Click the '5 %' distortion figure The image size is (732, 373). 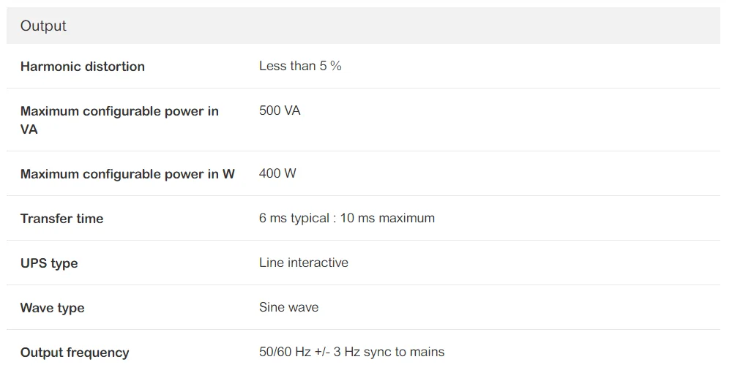(x=331, y=66)
